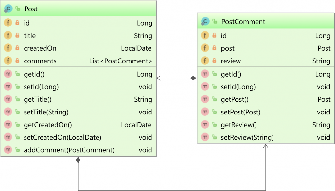335x191 pixels.
Task: Click the void return type of addComment
Action: pyautogui.click(x=145, y=150)
